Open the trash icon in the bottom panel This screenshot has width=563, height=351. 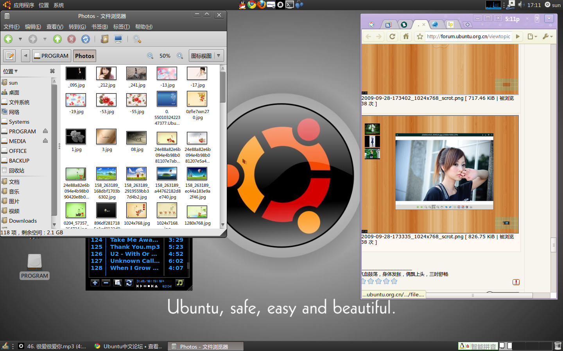click(x=558, y=346)
